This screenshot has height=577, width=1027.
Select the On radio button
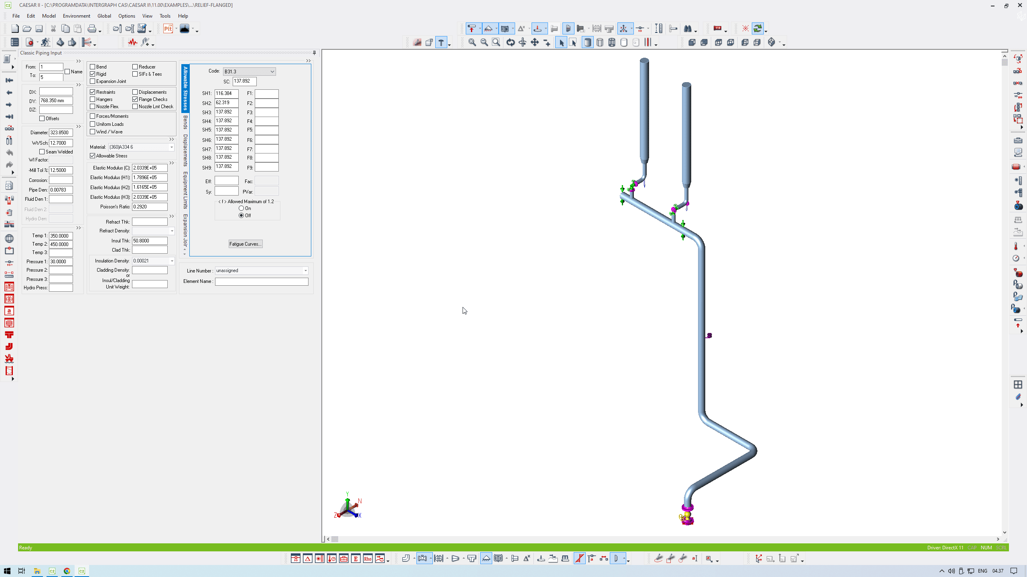(x=241, y=208)
